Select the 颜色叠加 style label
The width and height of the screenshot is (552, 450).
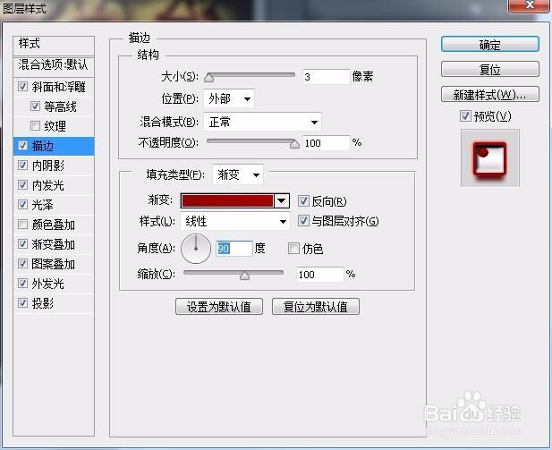tap(54, 225)
